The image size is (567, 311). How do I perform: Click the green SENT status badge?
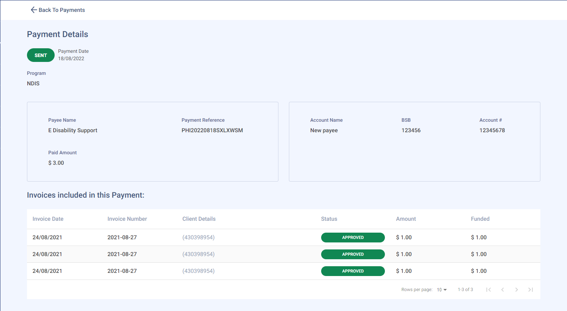pyautogui.click(x=41, y=55)
